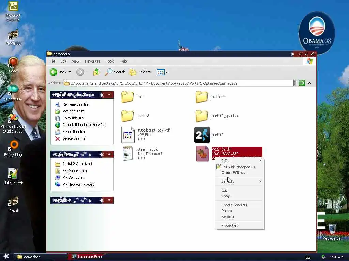Open the Recycle Bin

(x=332, y=232)
